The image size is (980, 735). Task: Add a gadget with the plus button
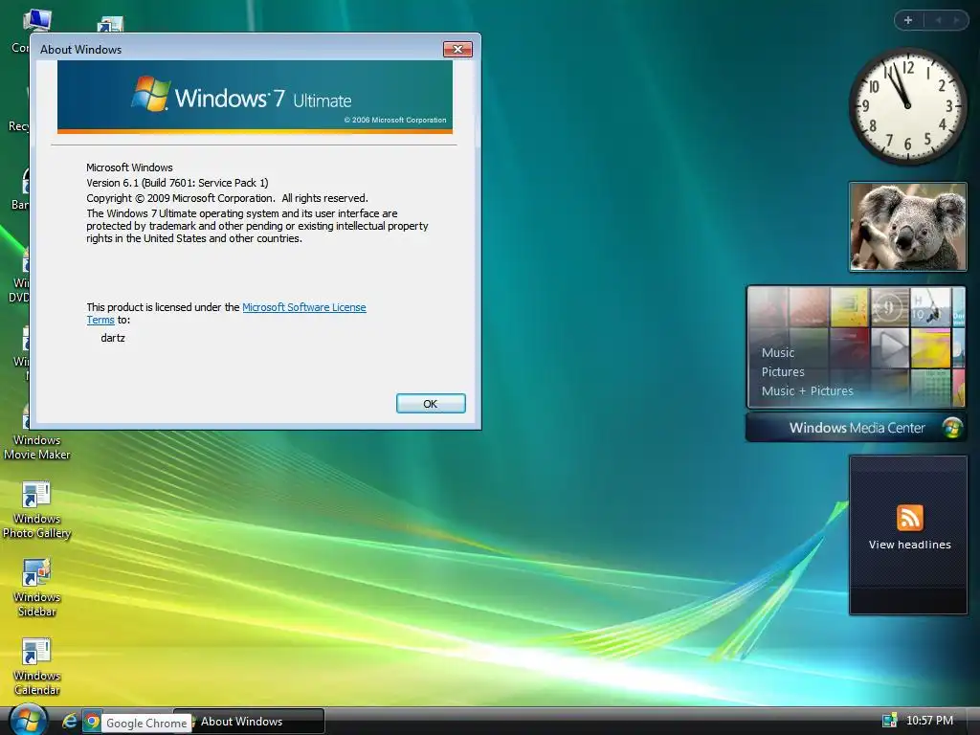pos(908,20)
